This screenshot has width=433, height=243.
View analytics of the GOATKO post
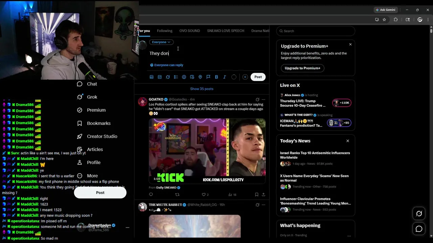click(232, 194)
